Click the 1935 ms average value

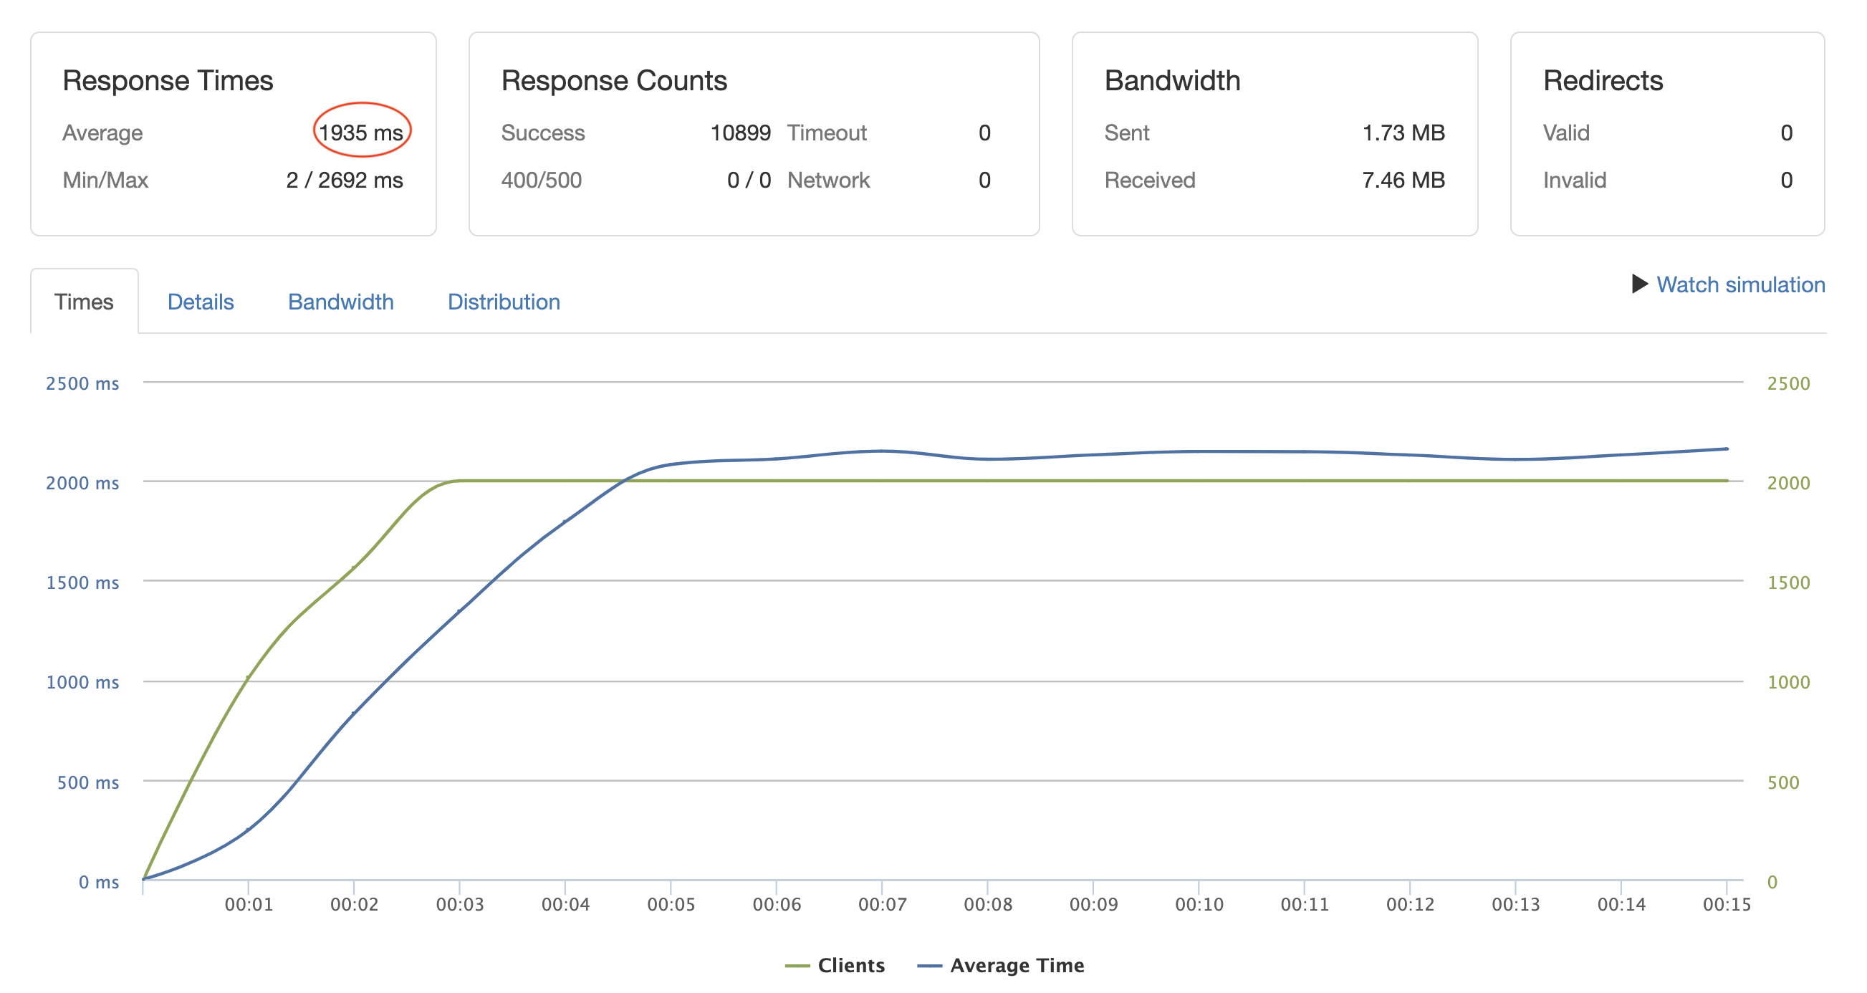click(x=361, y=133)
